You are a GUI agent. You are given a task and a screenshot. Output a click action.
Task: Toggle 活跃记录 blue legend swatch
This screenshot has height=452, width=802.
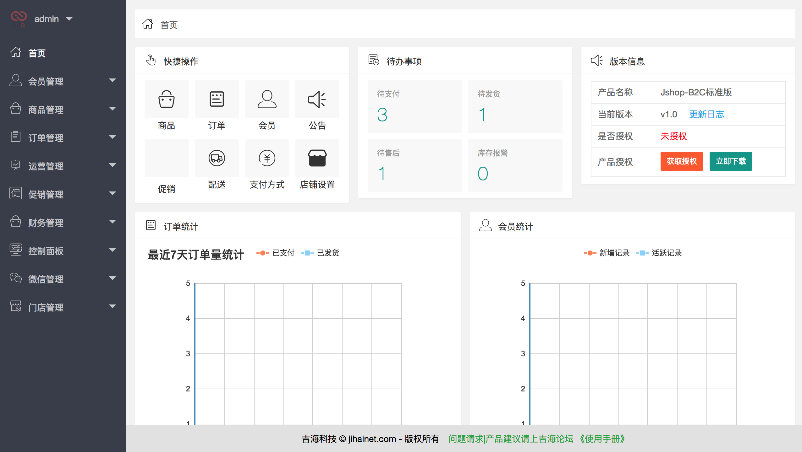click(x=642, y=253)
